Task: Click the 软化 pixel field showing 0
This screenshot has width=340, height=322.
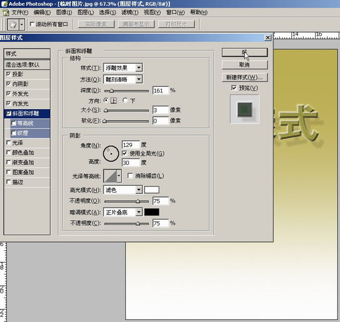Action: 161,121
